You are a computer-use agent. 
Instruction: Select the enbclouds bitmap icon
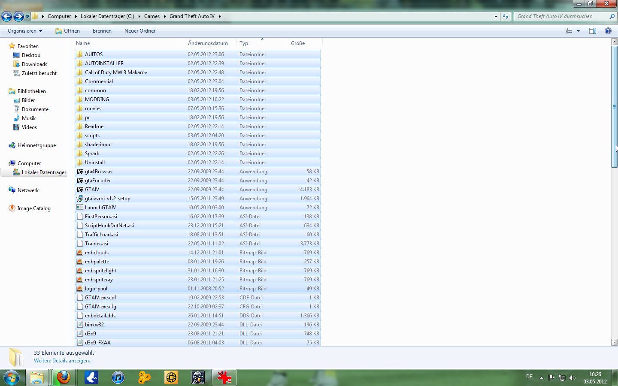(80, 253)
